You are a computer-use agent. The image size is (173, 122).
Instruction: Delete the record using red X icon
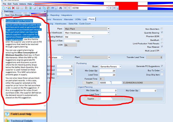point(13,8)
